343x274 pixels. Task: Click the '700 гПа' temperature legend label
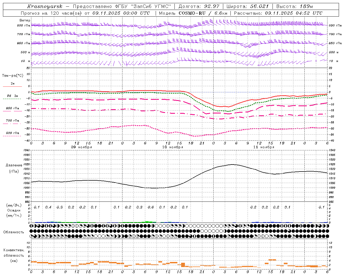13,121
